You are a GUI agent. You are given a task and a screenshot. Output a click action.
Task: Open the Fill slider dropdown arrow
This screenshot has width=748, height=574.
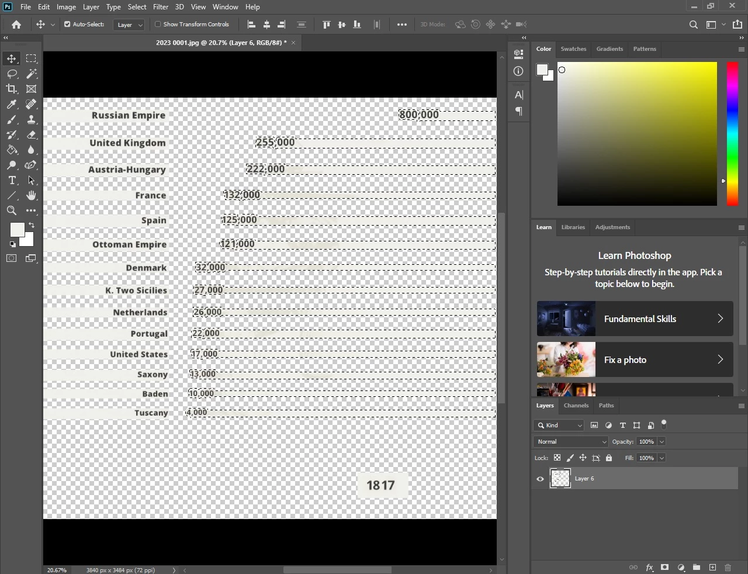tap(662, 458)
